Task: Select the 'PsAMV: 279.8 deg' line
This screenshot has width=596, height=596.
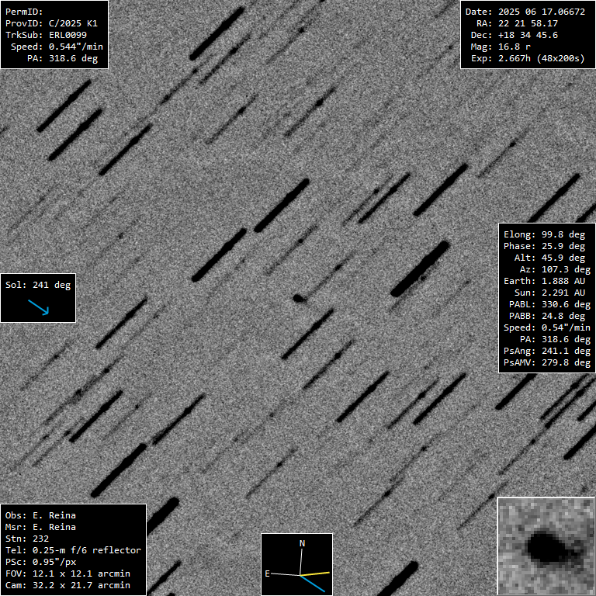Action: (x=547, y=362)
